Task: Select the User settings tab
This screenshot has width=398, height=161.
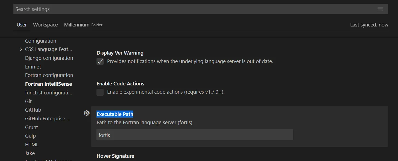Action: click(x=22, y=25)
